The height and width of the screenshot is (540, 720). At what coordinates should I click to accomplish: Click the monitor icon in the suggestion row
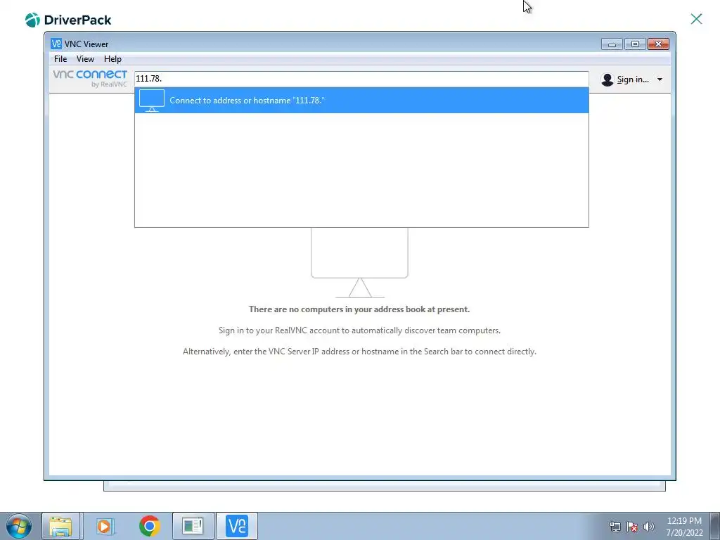[152, 101]
